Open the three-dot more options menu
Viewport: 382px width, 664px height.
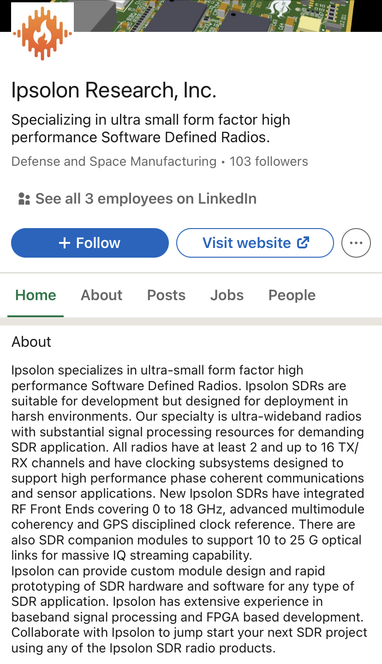tap(356, 243)
